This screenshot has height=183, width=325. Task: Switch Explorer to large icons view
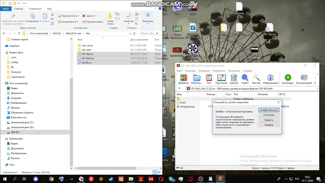point(159,172)
